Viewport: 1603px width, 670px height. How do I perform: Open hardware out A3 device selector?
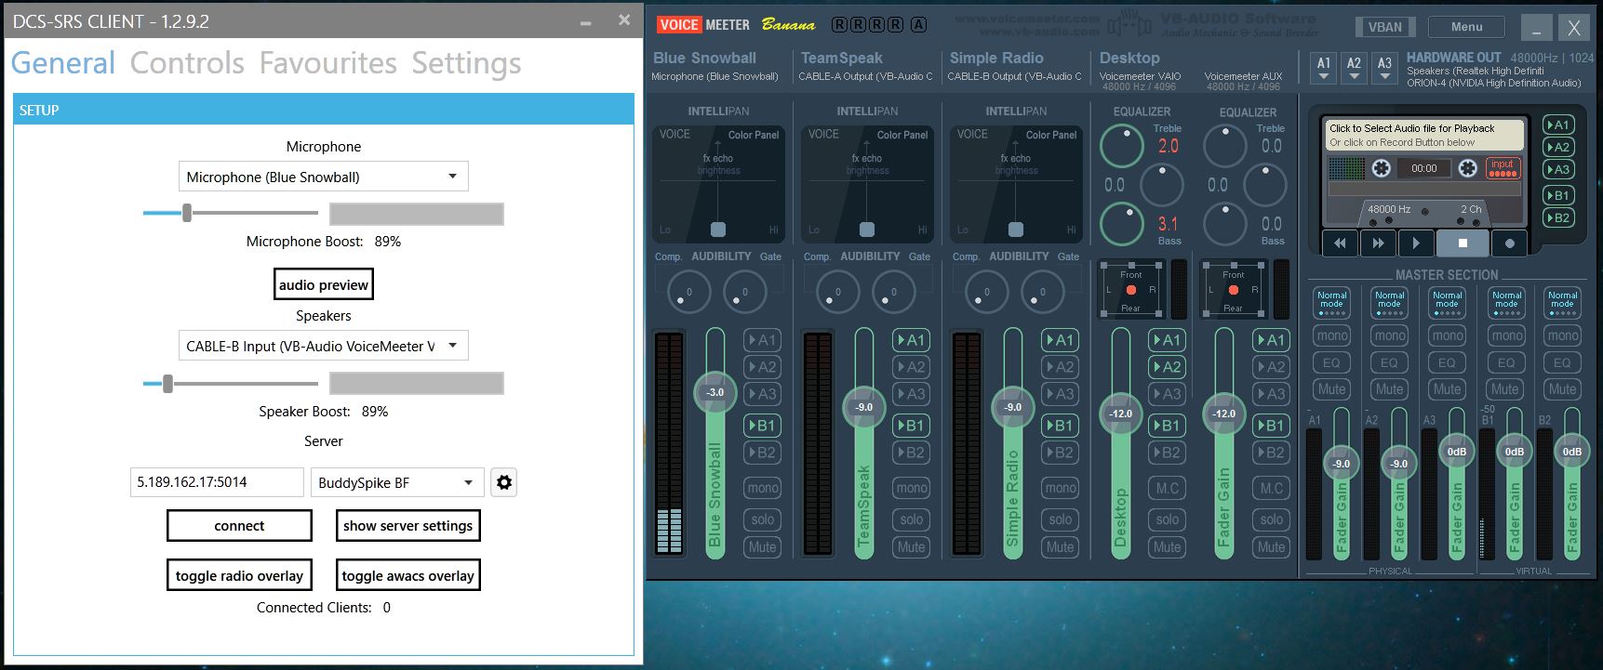point(1384,68)
